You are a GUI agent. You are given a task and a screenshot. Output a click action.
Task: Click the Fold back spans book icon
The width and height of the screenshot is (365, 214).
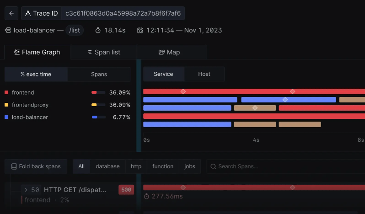click(14, 166)
